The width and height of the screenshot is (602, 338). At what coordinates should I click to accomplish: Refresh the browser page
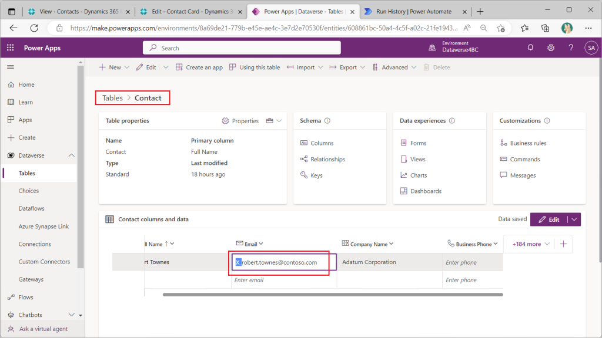[x=34, y=28]
